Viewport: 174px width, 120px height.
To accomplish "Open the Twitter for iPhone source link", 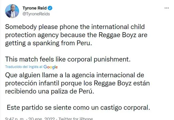I will (x=76, y=119).
